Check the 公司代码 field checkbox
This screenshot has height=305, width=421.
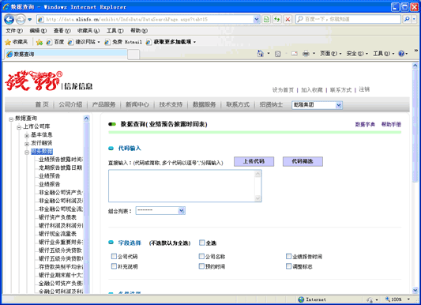114,256
